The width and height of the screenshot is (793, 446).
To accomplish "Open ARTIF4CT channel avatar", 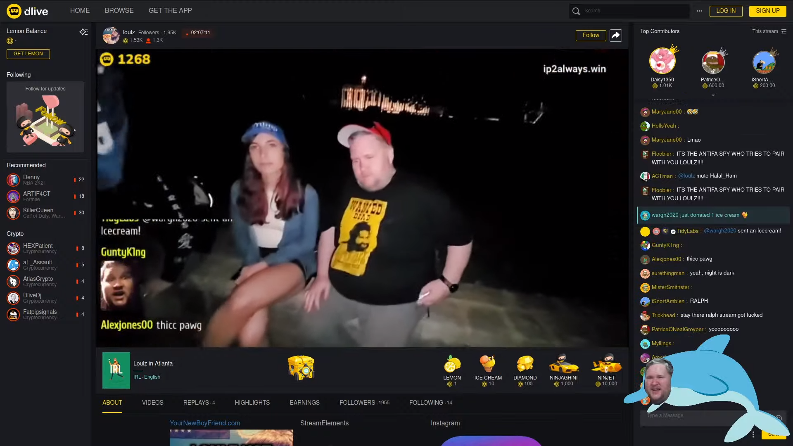I will (13, 196).
